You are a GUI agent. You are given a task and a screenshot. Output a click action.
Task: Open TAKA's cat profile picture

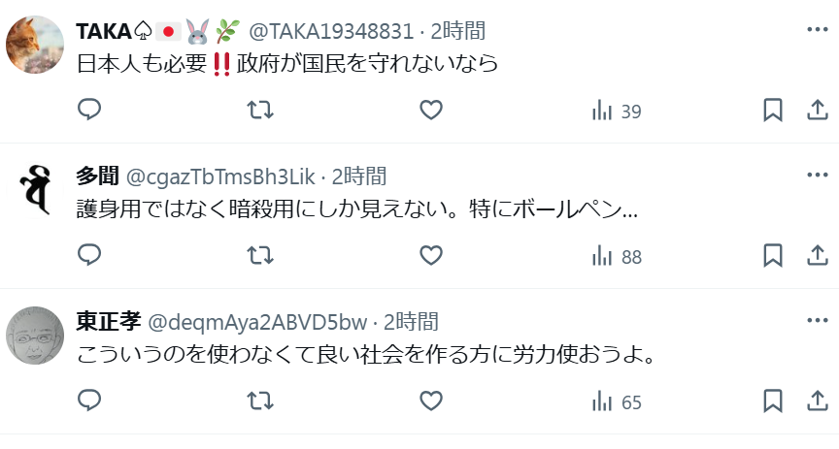[35, 45]
